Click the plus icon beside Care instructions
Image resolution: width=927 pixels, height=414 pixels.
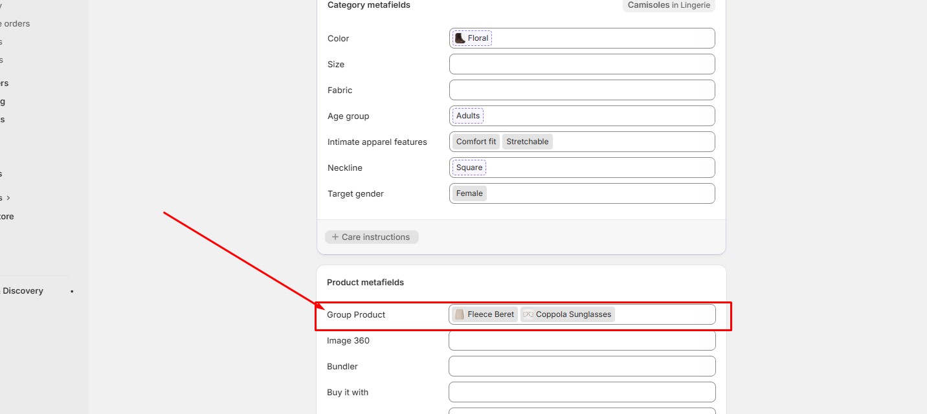pyautogui.click(x=335, y=237)
